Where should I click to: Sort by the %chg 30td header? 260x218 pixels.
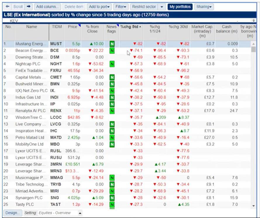point(178,32)
